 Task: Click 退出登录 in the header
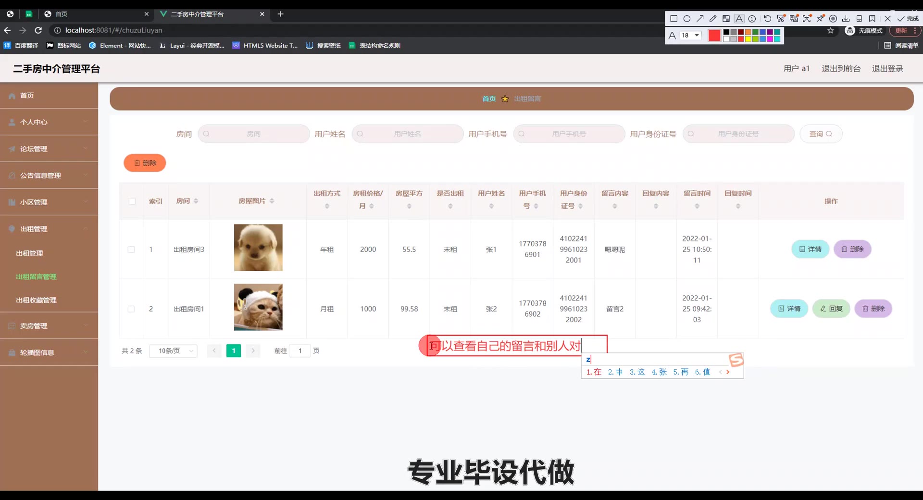tap(887, 69)
